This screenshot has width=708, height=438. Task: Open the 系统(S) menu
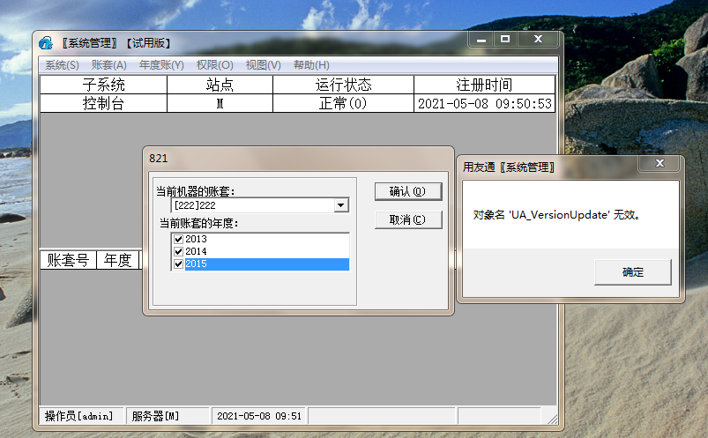pos(62,65)
